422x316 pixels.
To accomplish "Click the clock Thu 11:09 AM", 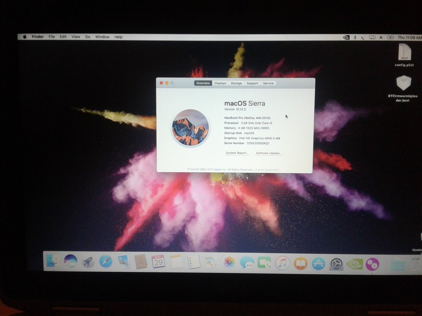I will pyautogui.click(x=410, y=37).
